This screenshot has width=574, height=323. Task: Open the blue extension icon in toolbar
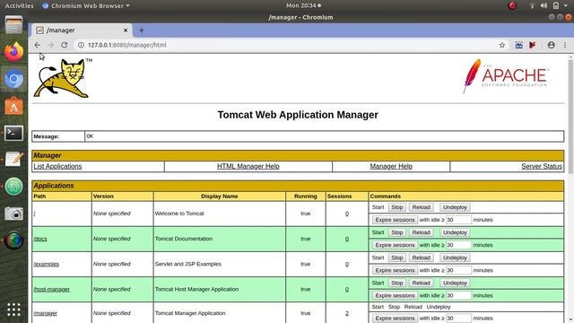tap(518, 45)
